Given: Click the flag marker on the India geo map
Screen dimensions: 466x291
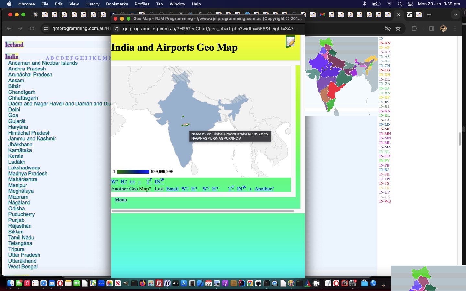Looking at the screenshot, I should coord(186,125).
